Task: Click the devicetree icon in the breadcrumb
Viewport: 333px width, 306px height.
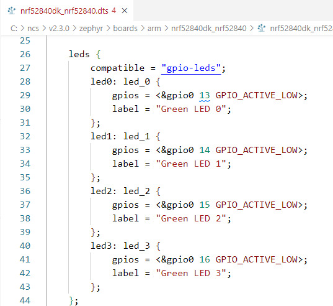Action: pos(262,28)
